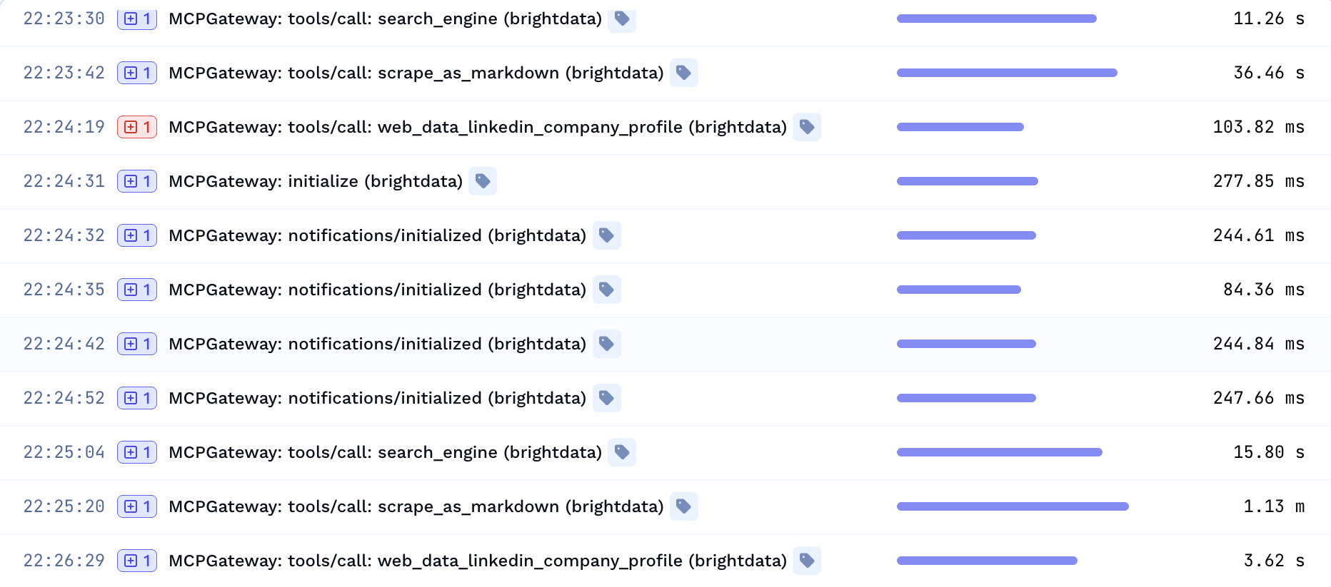The width and height of the screenshot is (1331, 587).
Task: Click the tag icon on the 22:25:20 scrape_as_markdown row
Action: click(684, 506)
